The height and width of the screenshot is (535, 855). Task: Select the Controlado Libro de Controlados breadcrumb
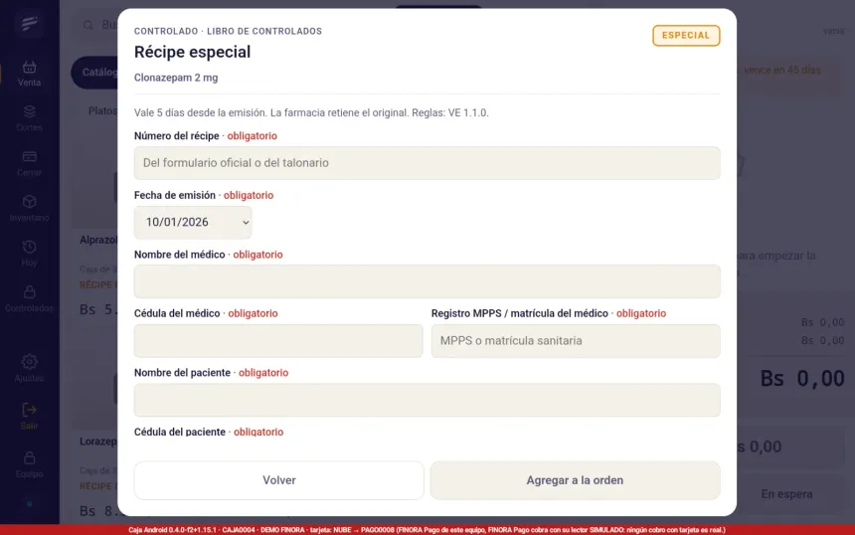click(x=228, y=31)
